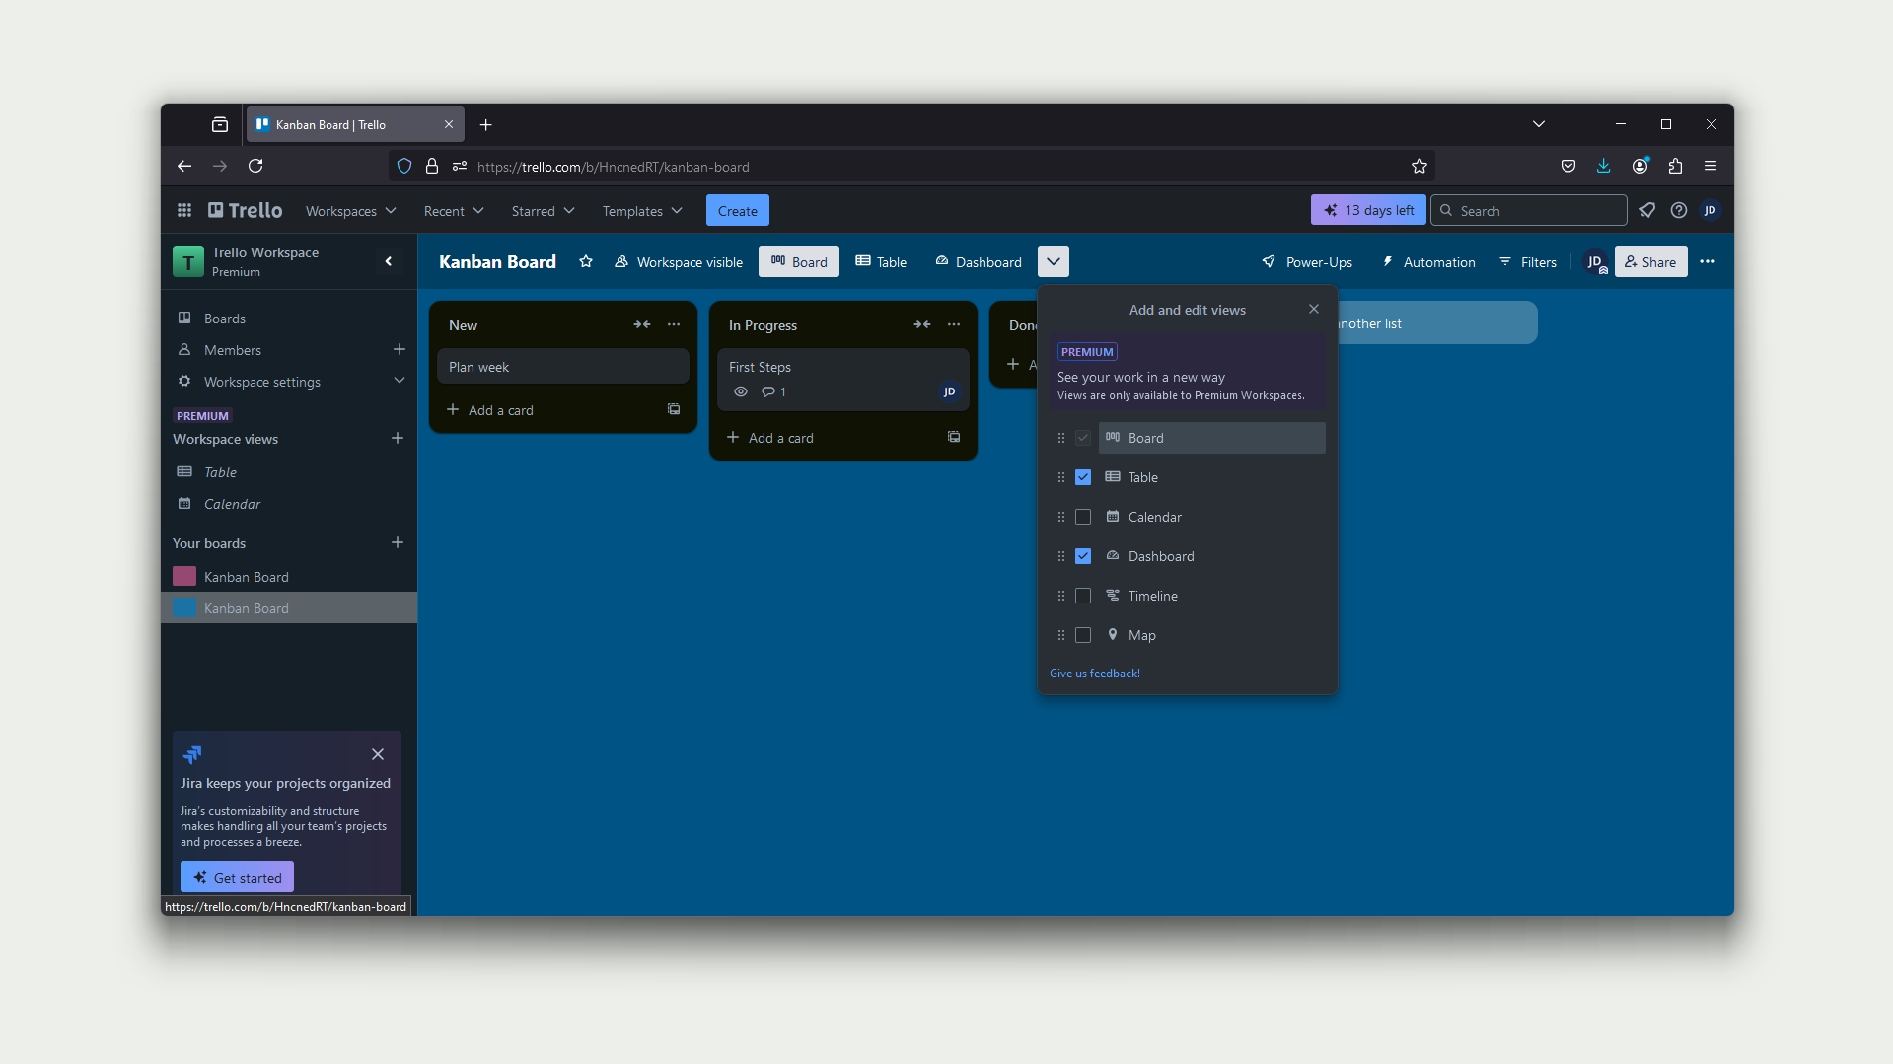
Task: Open the Firefox extensions menu
Action: coord(1675,166)
